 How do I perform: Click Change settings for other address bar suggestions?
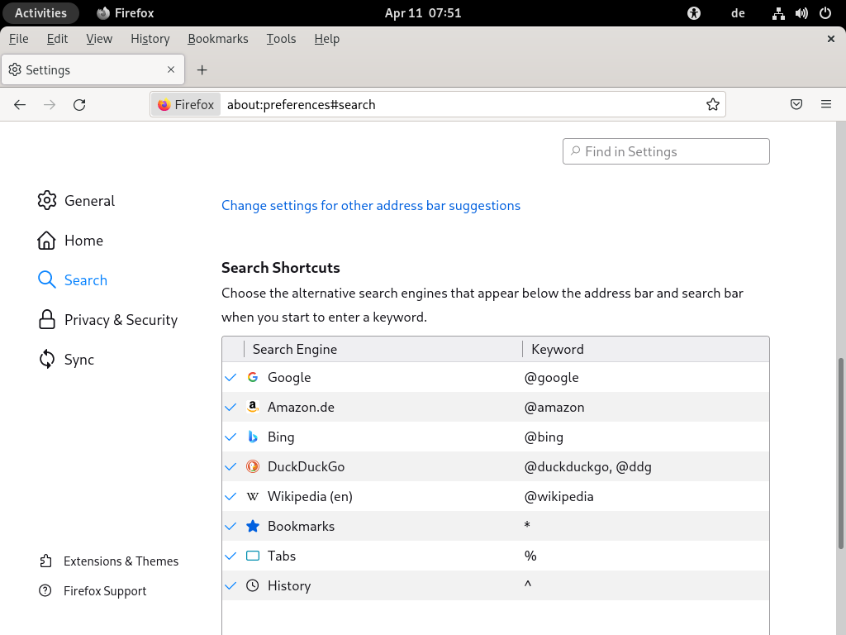tap(371, 206)
